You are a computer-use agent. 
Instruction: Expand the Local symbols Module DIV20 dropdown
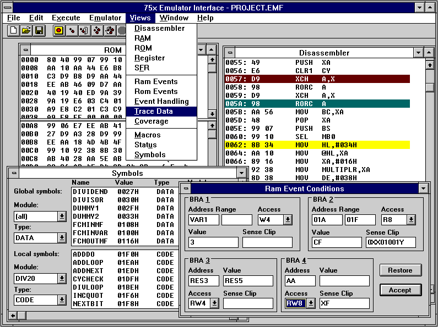62,279
